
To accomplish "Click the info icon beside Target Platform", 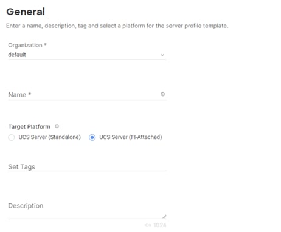I will pyautogui.click(x=57, y=126).
